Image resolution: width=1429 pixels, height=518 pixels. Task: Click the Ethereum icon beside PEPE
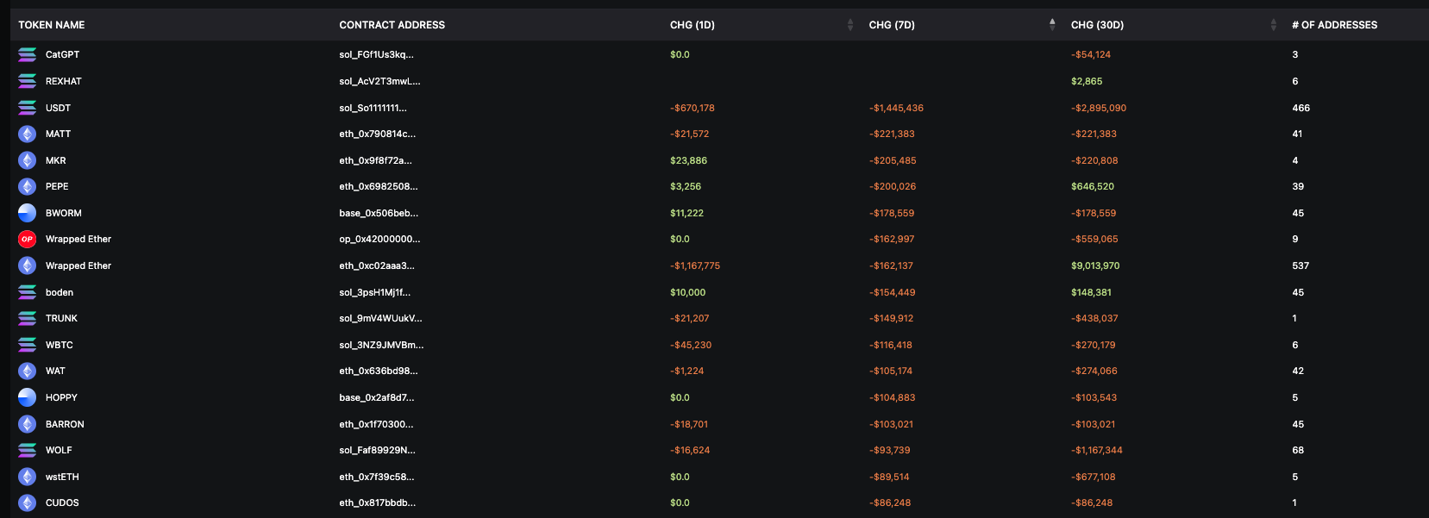pyautogui.click(x=28, y=186)
